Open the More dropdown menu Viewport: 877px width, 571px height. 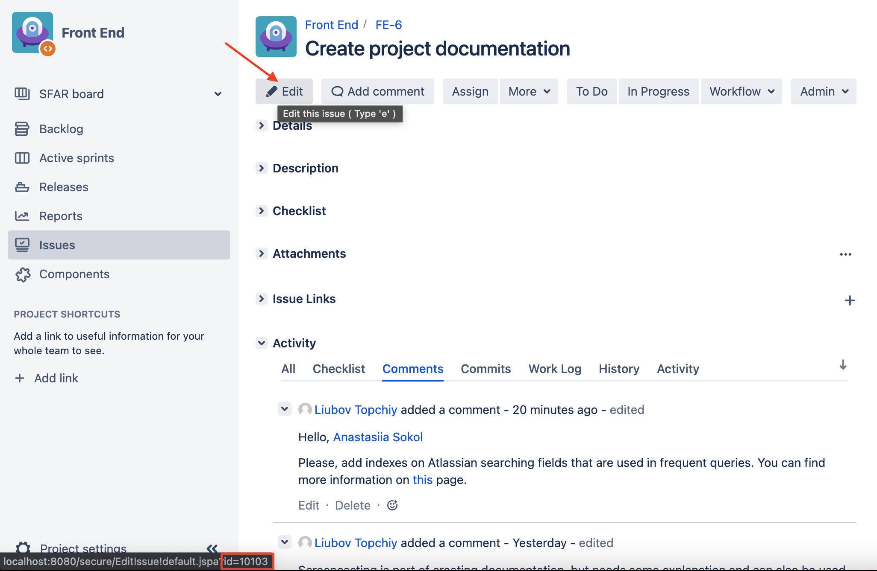tap(529, 91)
